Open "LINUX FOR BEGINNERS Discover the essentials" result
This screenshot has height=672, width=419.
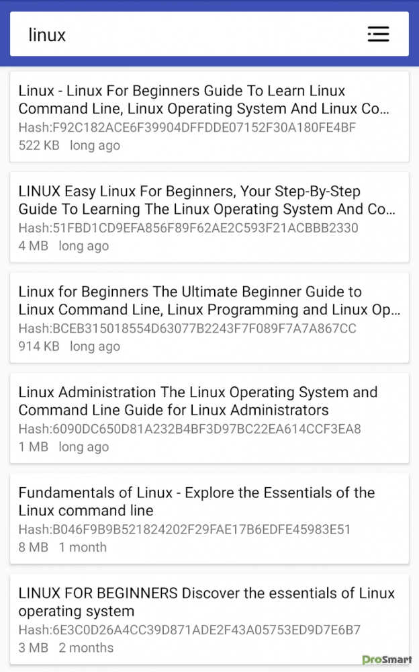click(207, 602)
